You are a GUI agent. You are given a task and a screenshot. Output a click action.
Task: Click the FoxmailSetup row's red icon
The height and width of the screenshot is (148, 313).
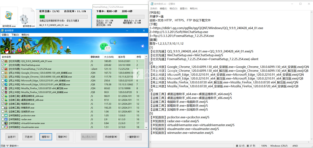coord(6,69)
